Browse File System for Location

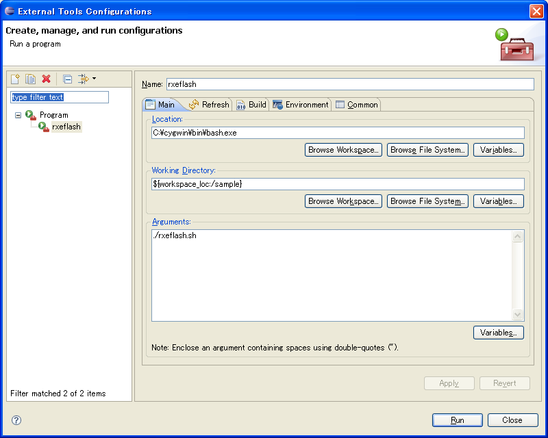427,150
